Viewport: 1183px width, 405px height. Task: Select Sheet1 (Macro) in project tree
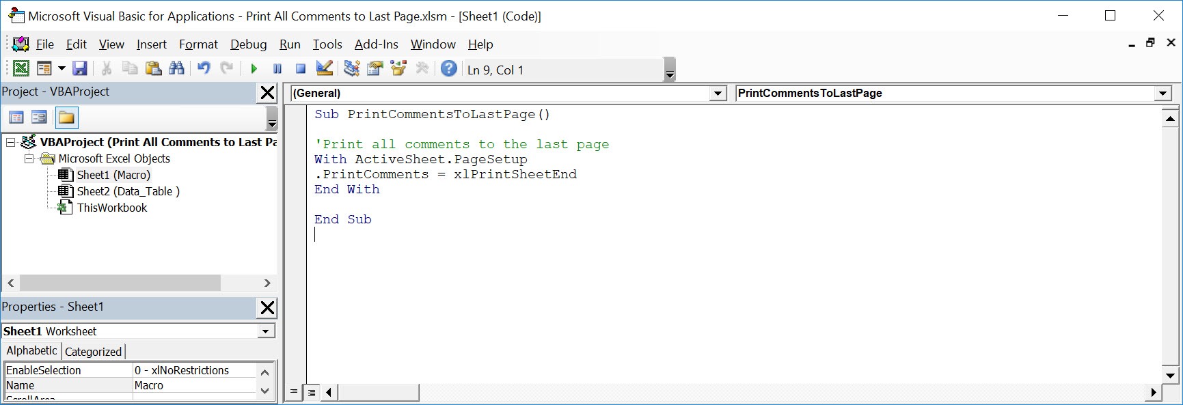[113, 175]
